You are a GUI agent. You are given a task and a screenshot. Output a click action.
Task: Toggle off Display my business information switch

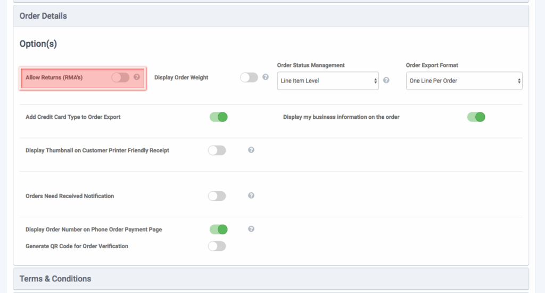(476, 117)
